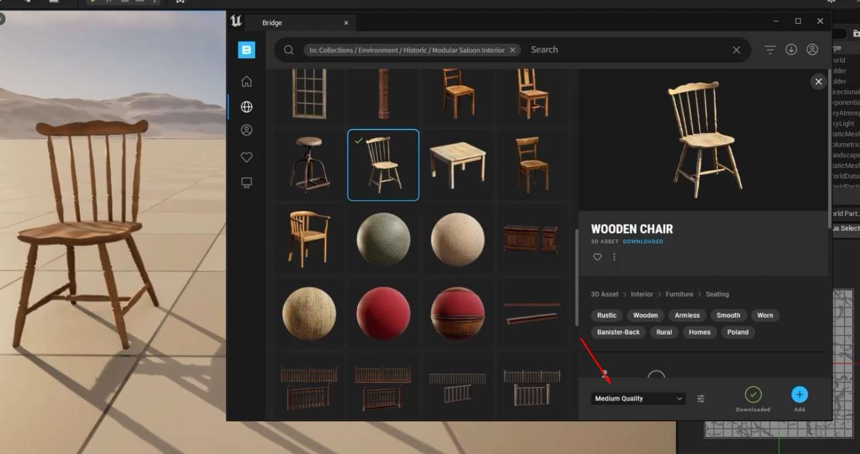Remove the Modular Saloon Interior filter chip
Image resolution: width=860 pixels, height=454 pixels.
513,50
